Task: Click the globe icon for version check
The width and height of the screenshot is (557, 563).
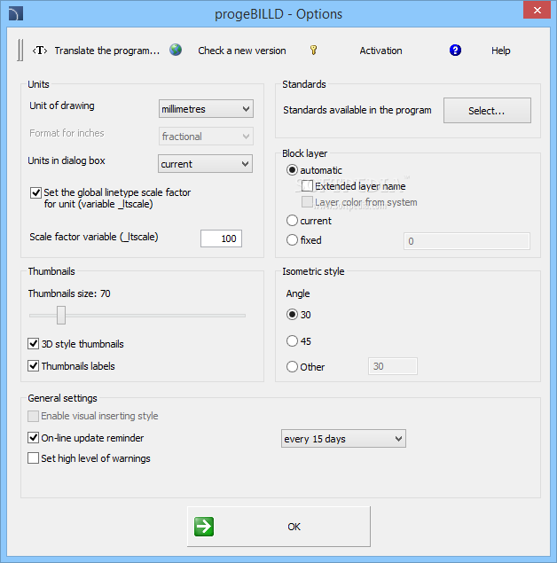Action: click(176, 50)
